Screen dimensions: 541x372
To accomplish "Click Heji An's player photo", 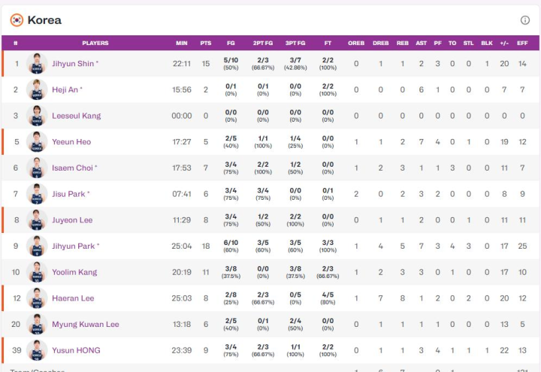I will pyautogui.click(x=36, y=90).
